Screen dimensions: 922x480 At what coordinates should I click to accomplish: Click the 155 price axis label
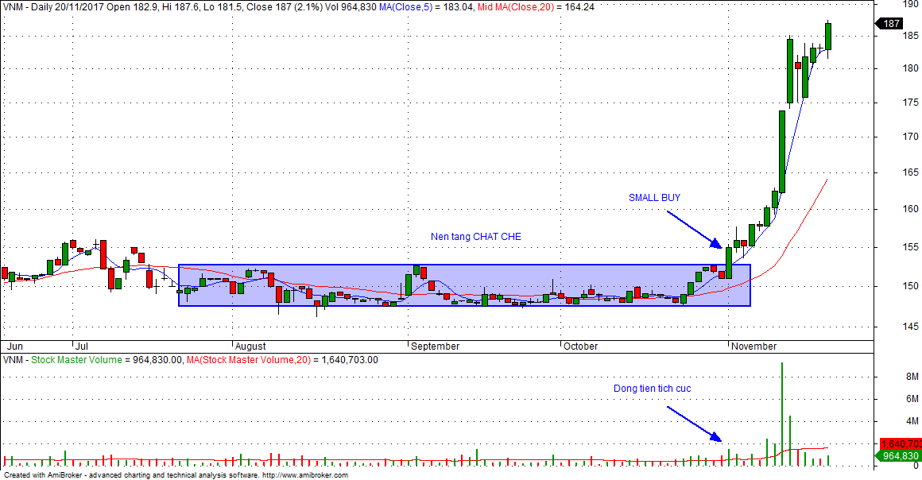tap(910, 247)
